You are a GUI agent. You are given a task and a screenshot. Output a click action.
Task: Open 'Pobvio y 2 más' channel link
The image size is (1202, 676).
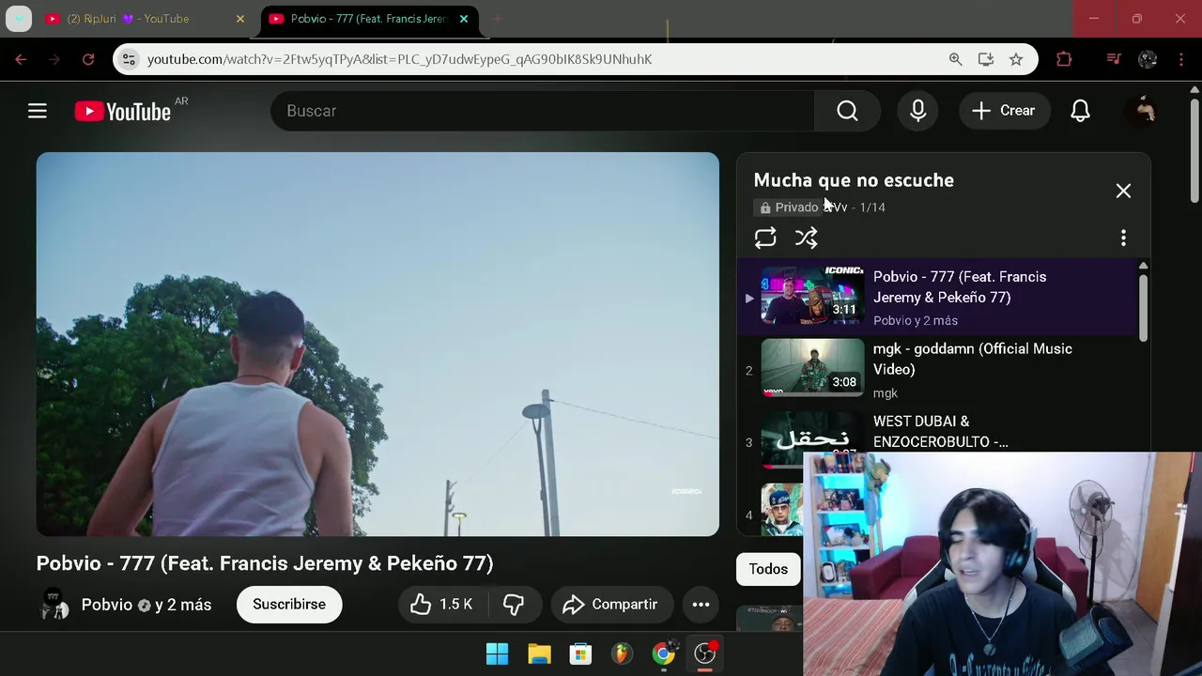click(146, 605)
